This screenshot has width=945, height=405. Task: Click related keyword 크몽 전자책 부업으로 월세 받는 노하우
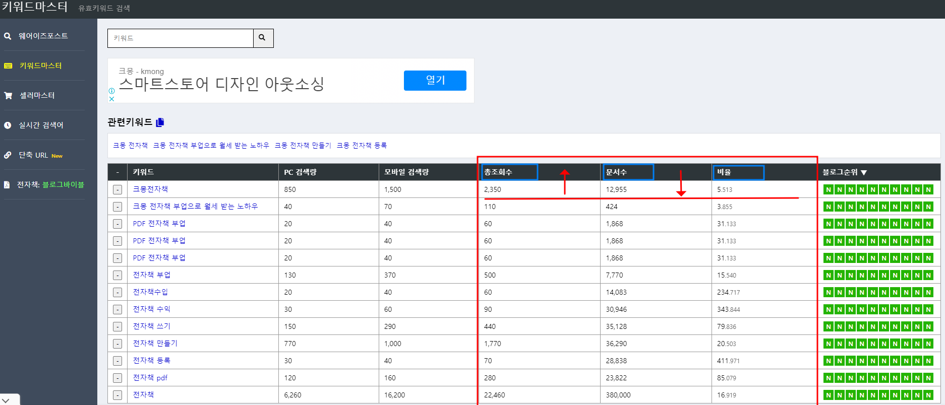(x=211, y=146)
